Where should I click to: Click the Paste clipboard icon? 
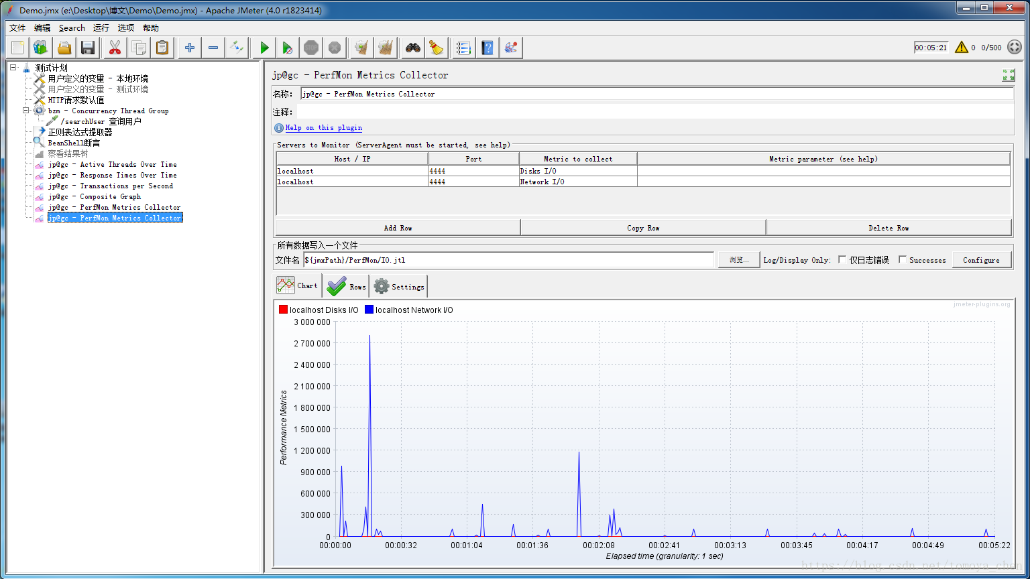click(162, 48)
